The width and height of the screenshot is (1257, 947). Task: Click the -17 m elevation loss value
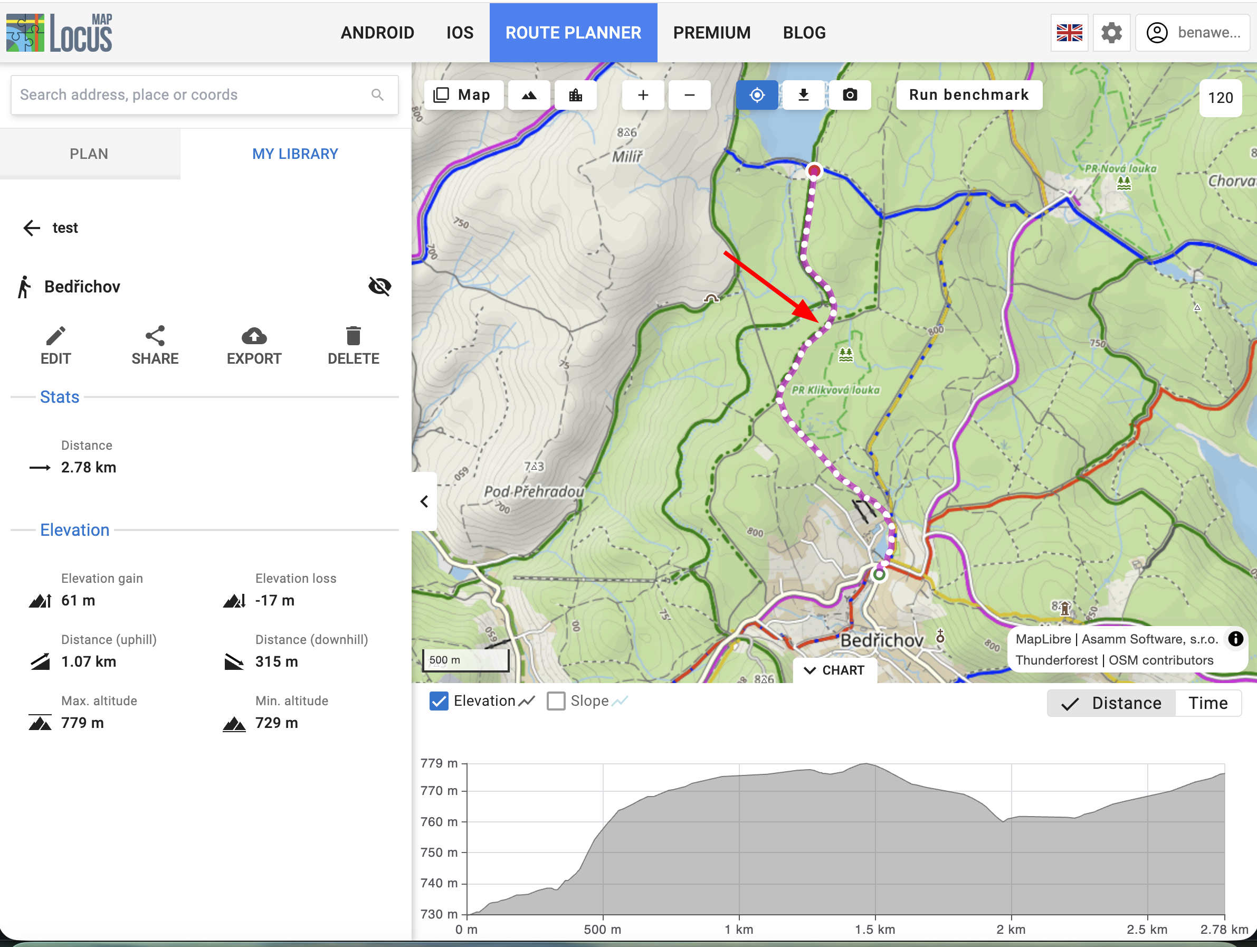pos(275,600)
